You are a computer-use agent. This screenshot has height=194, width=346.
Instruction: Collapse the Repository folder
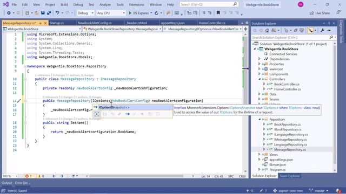pyautogui.click(x=259, y=119)
